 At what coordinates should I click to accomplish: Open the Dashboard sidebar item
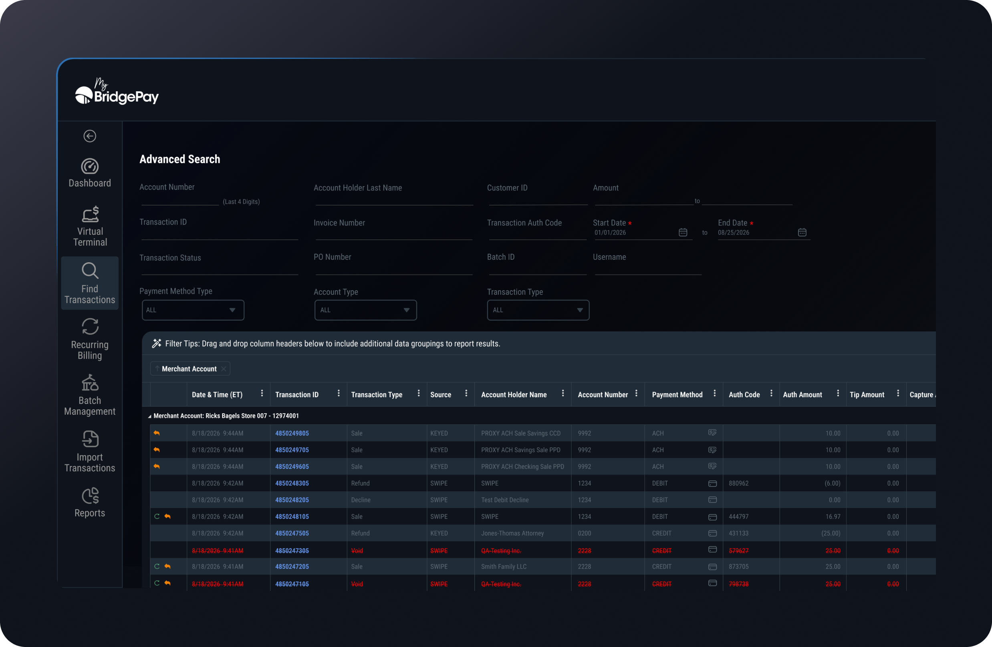click(90, 173)
